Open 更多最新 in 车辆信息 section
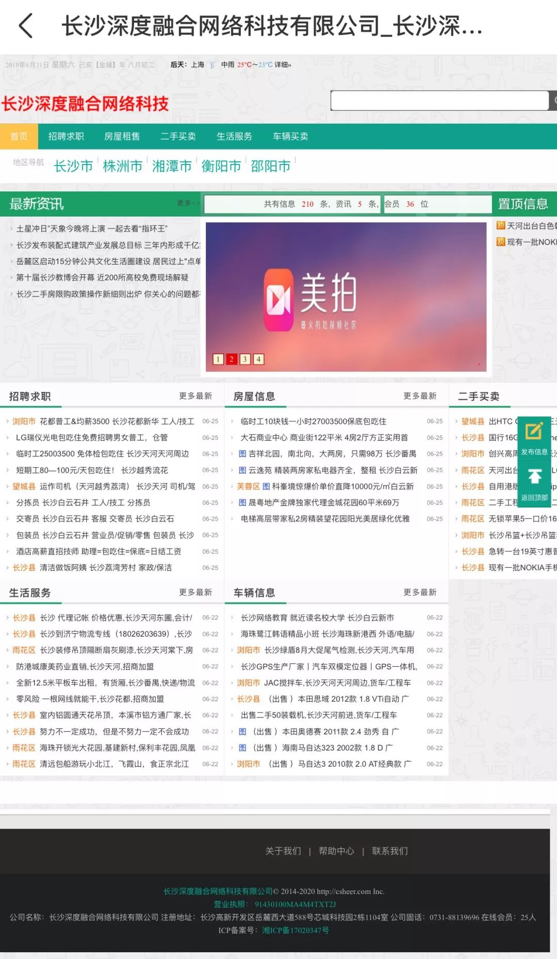This screenshot has width=557, height=959. pyautogui.click(x=420, y=592)
